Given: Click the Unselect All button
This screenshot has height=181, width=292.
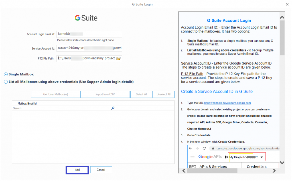Looking at the screenshot, I should 163,94.
